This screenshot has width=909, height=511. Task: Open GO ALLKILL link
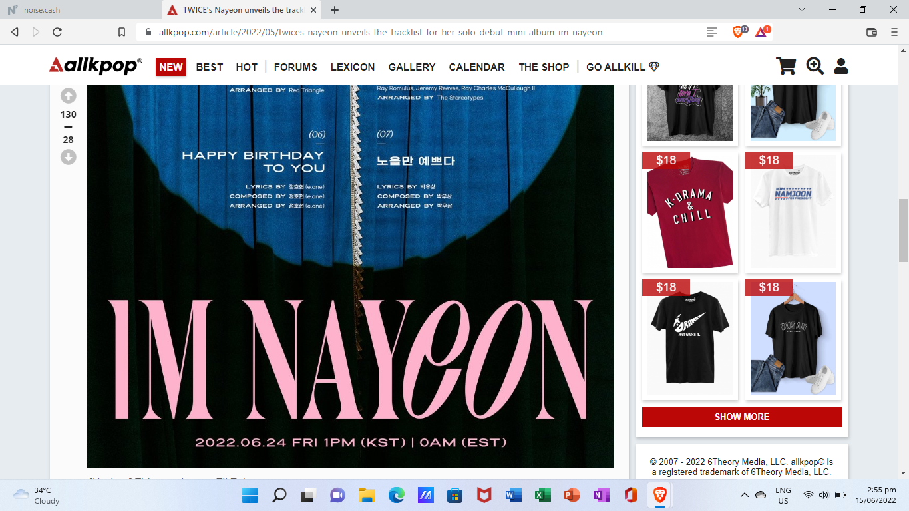623,67
